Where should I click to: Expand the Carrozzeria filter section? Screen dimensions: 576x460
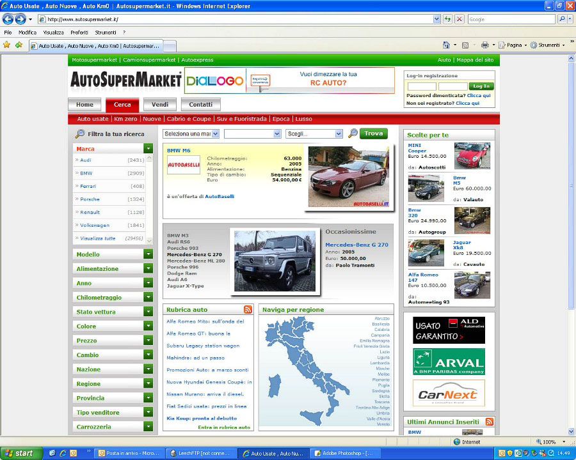(x=148, y=427)
